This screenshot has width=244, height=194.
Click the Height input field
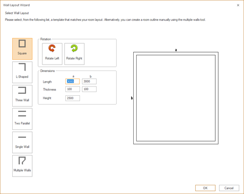point(73,98)
